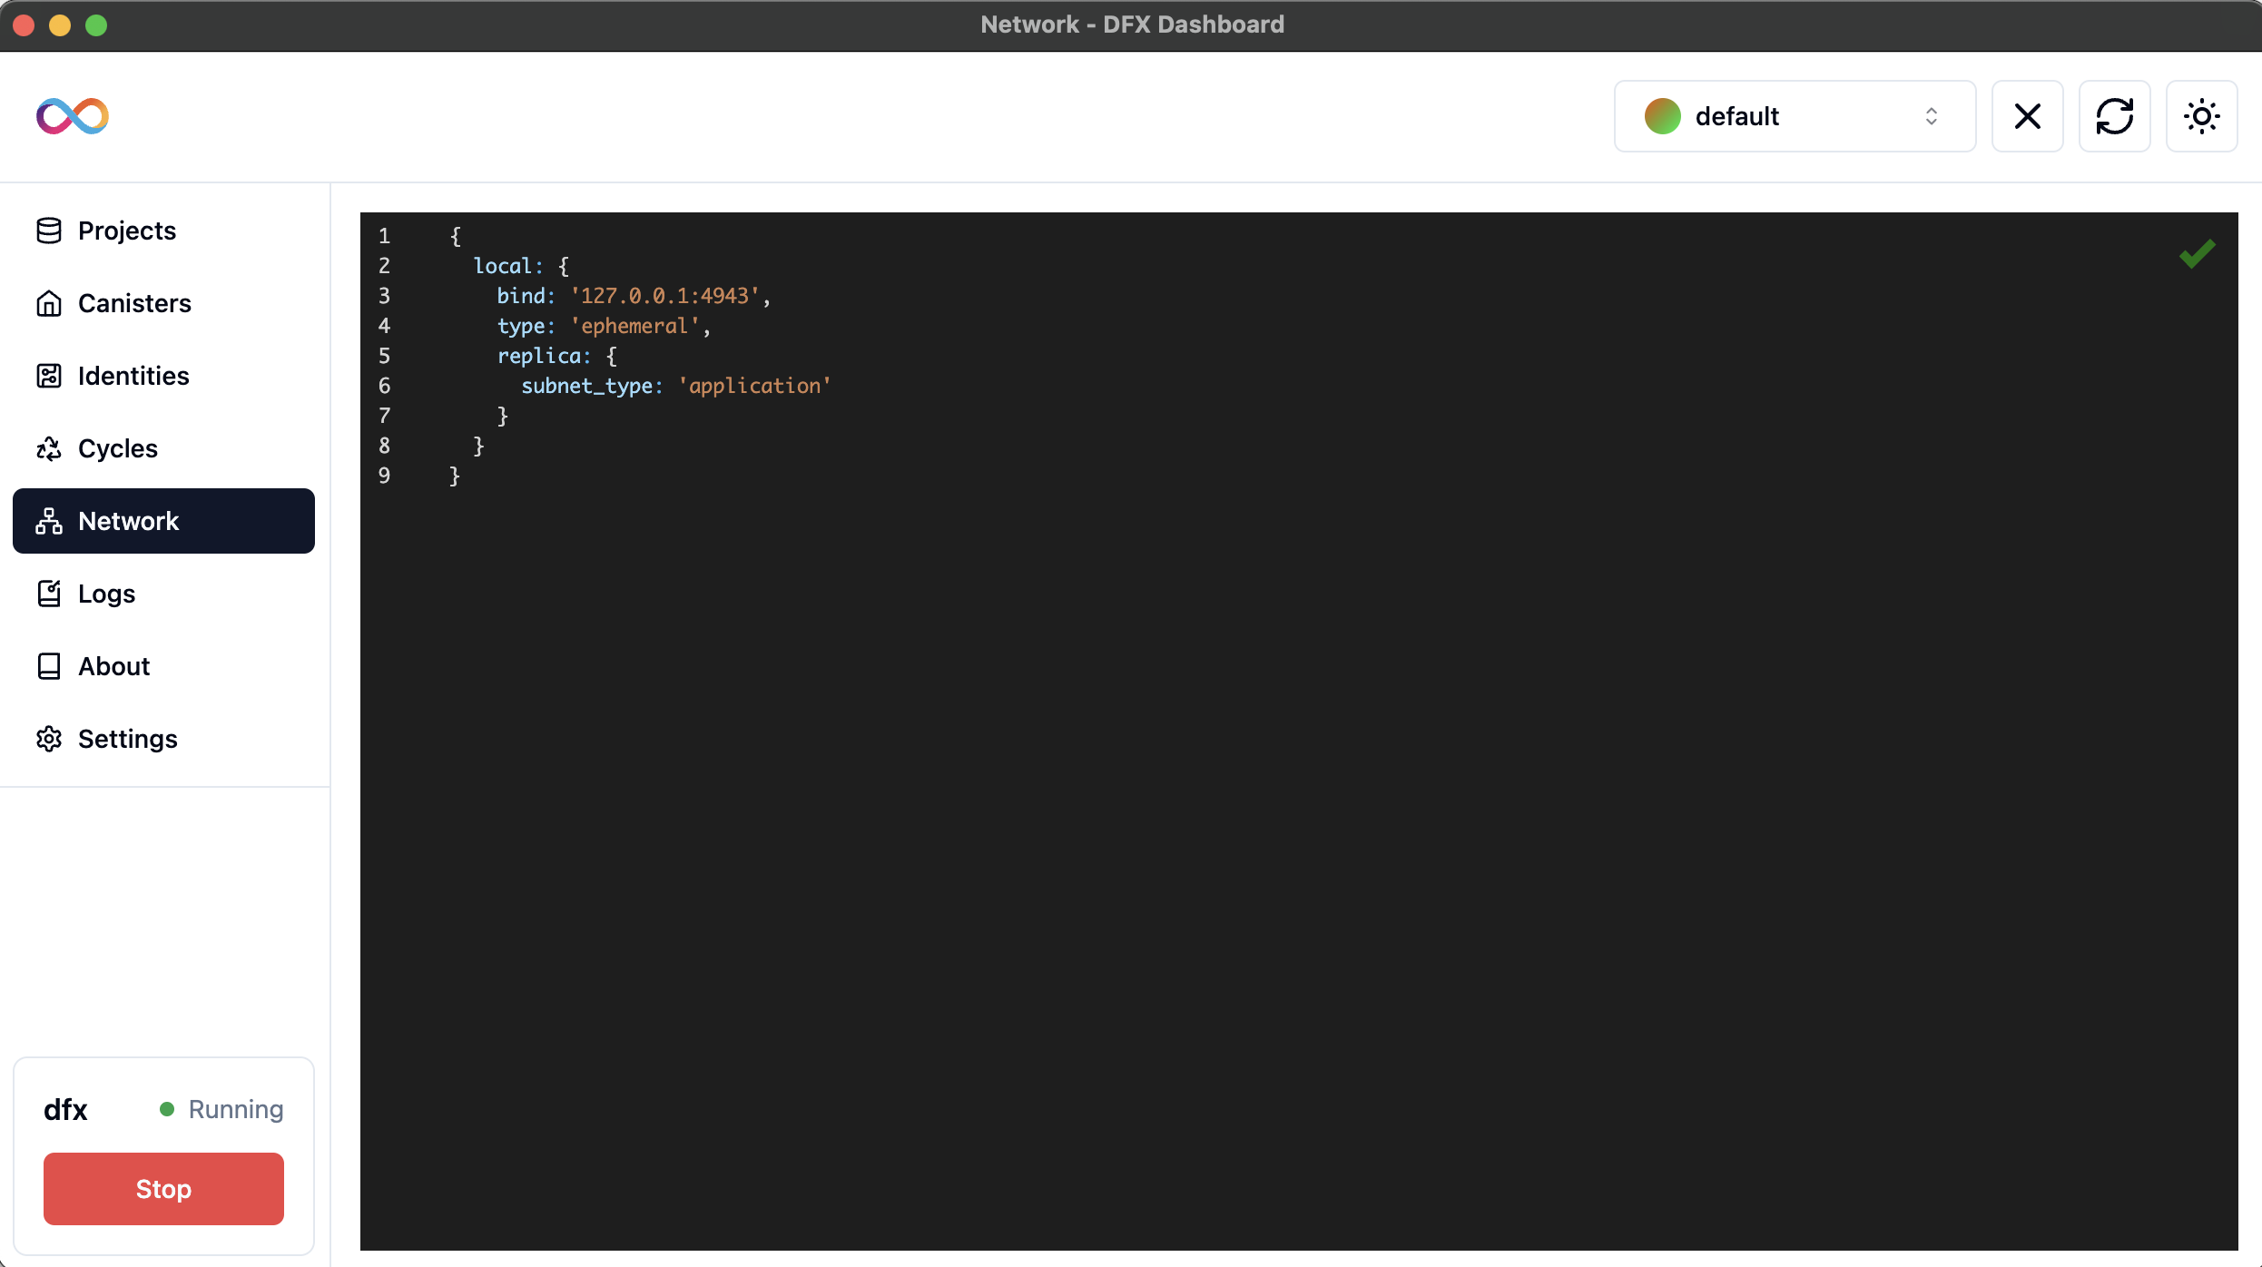Click the Canisters sidebar icon
This screenshot has width=2262, height=1267.
[x=50, y=303]
